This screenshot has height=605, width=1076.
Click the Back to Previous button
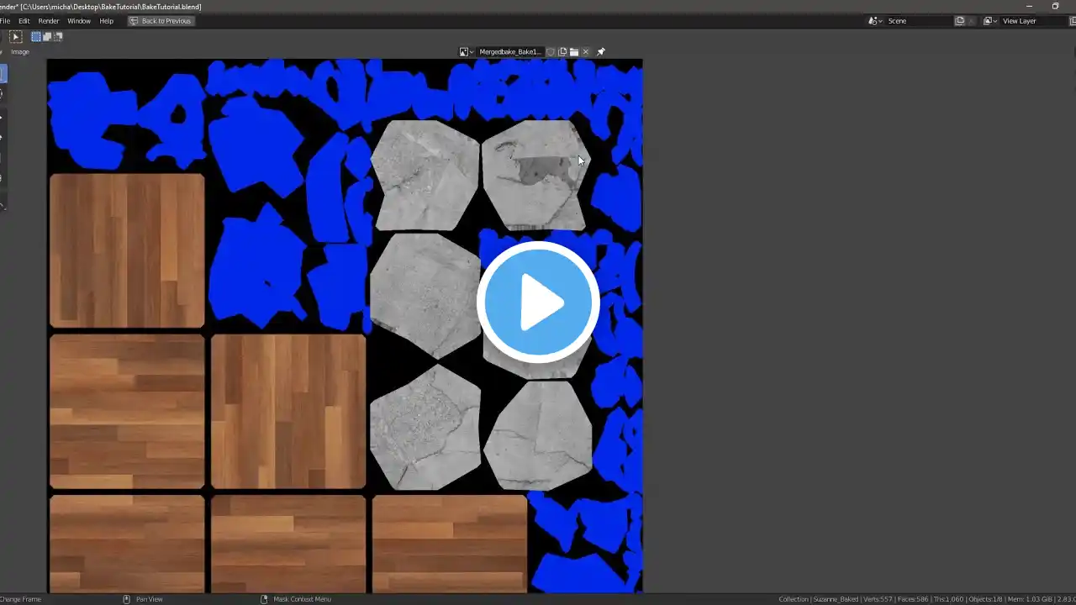pos(161,21)
